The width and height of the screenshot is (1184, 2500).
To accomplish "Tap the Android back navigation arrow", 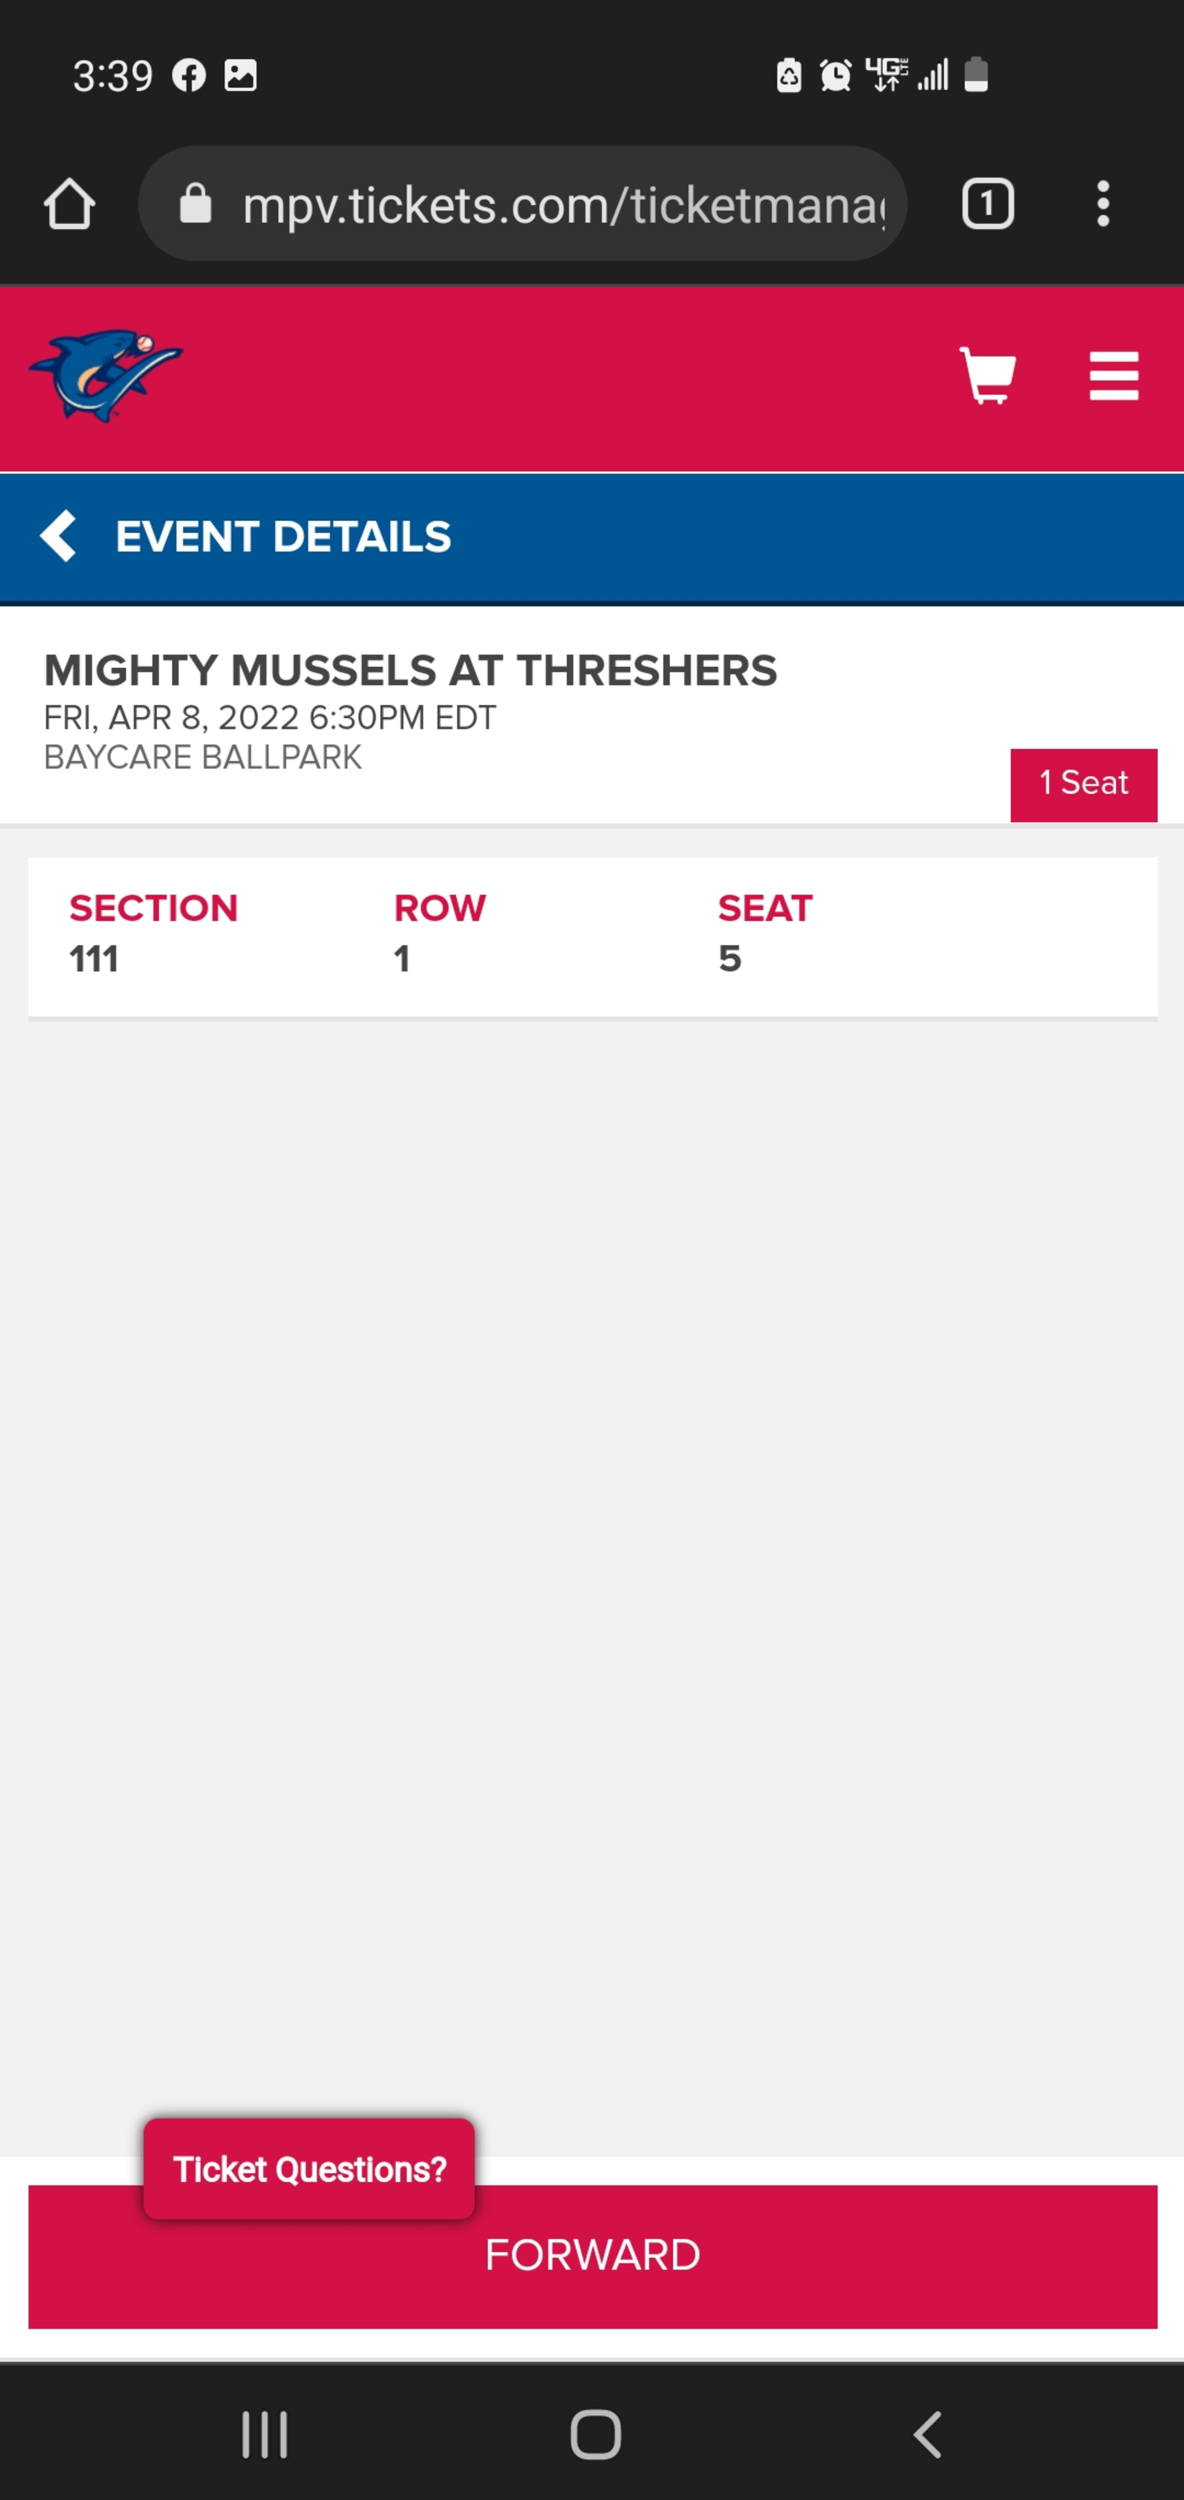I will pyautogui.click(x=928, y=2435).
